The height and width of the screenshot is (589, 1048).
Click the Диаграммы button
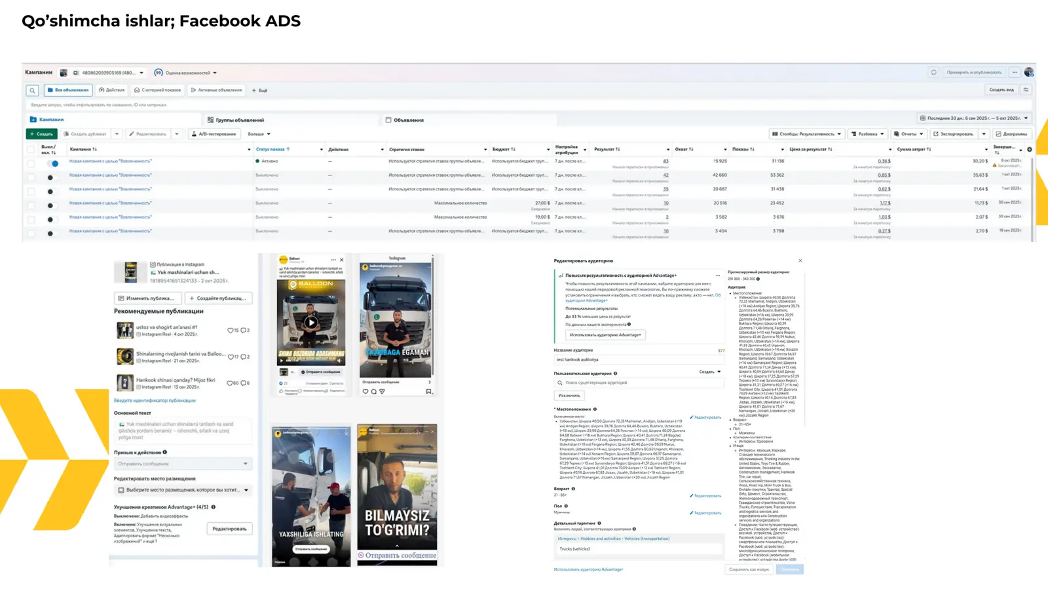click(x=1011, y=134)
